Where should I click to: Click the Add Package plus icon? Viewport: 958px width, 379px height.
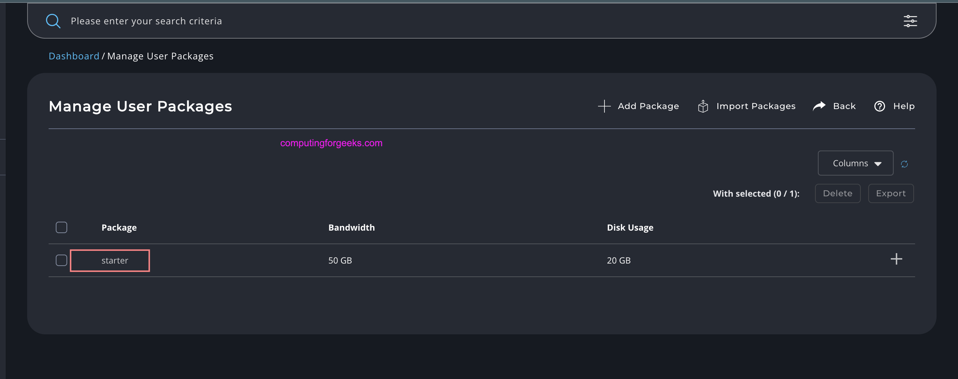point(604,106)
